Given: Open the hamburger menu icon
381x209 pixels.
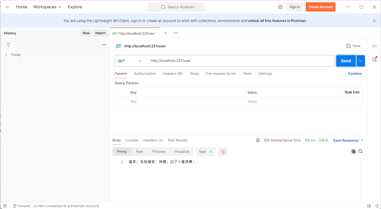Looking at the screenshot, I should [x=7, y=7].
